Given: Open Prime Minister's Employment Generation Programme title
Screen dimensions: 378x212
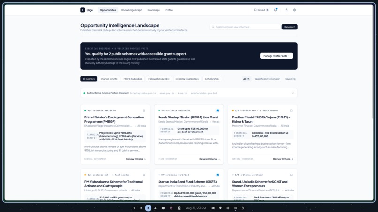Looking at the screenshot, I should tap(114, 119).
